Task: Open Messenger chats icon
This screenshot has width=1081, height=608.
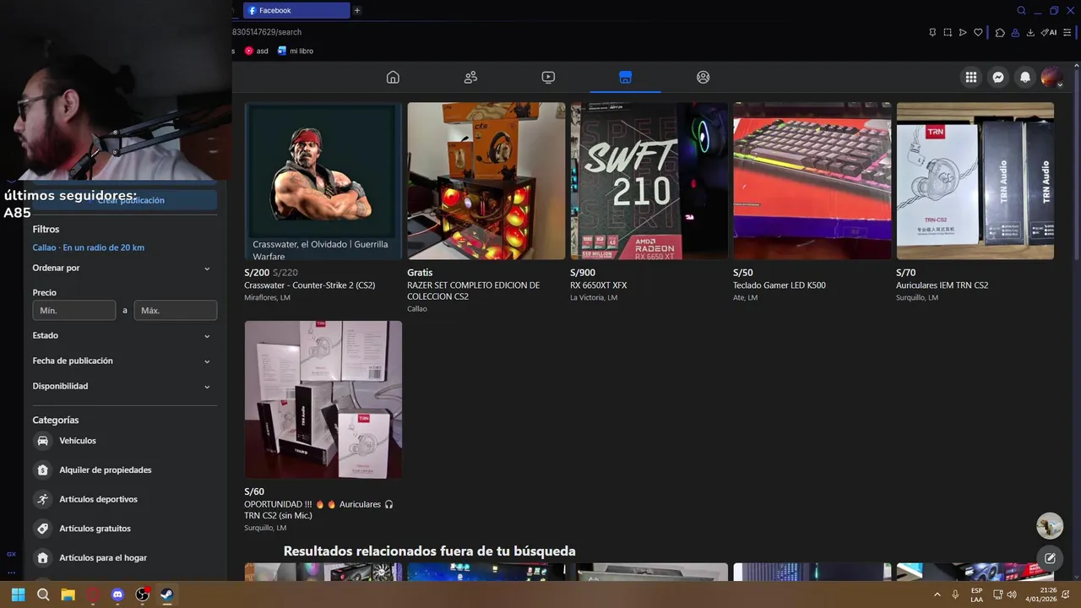Action: click(x=998, y=77)
